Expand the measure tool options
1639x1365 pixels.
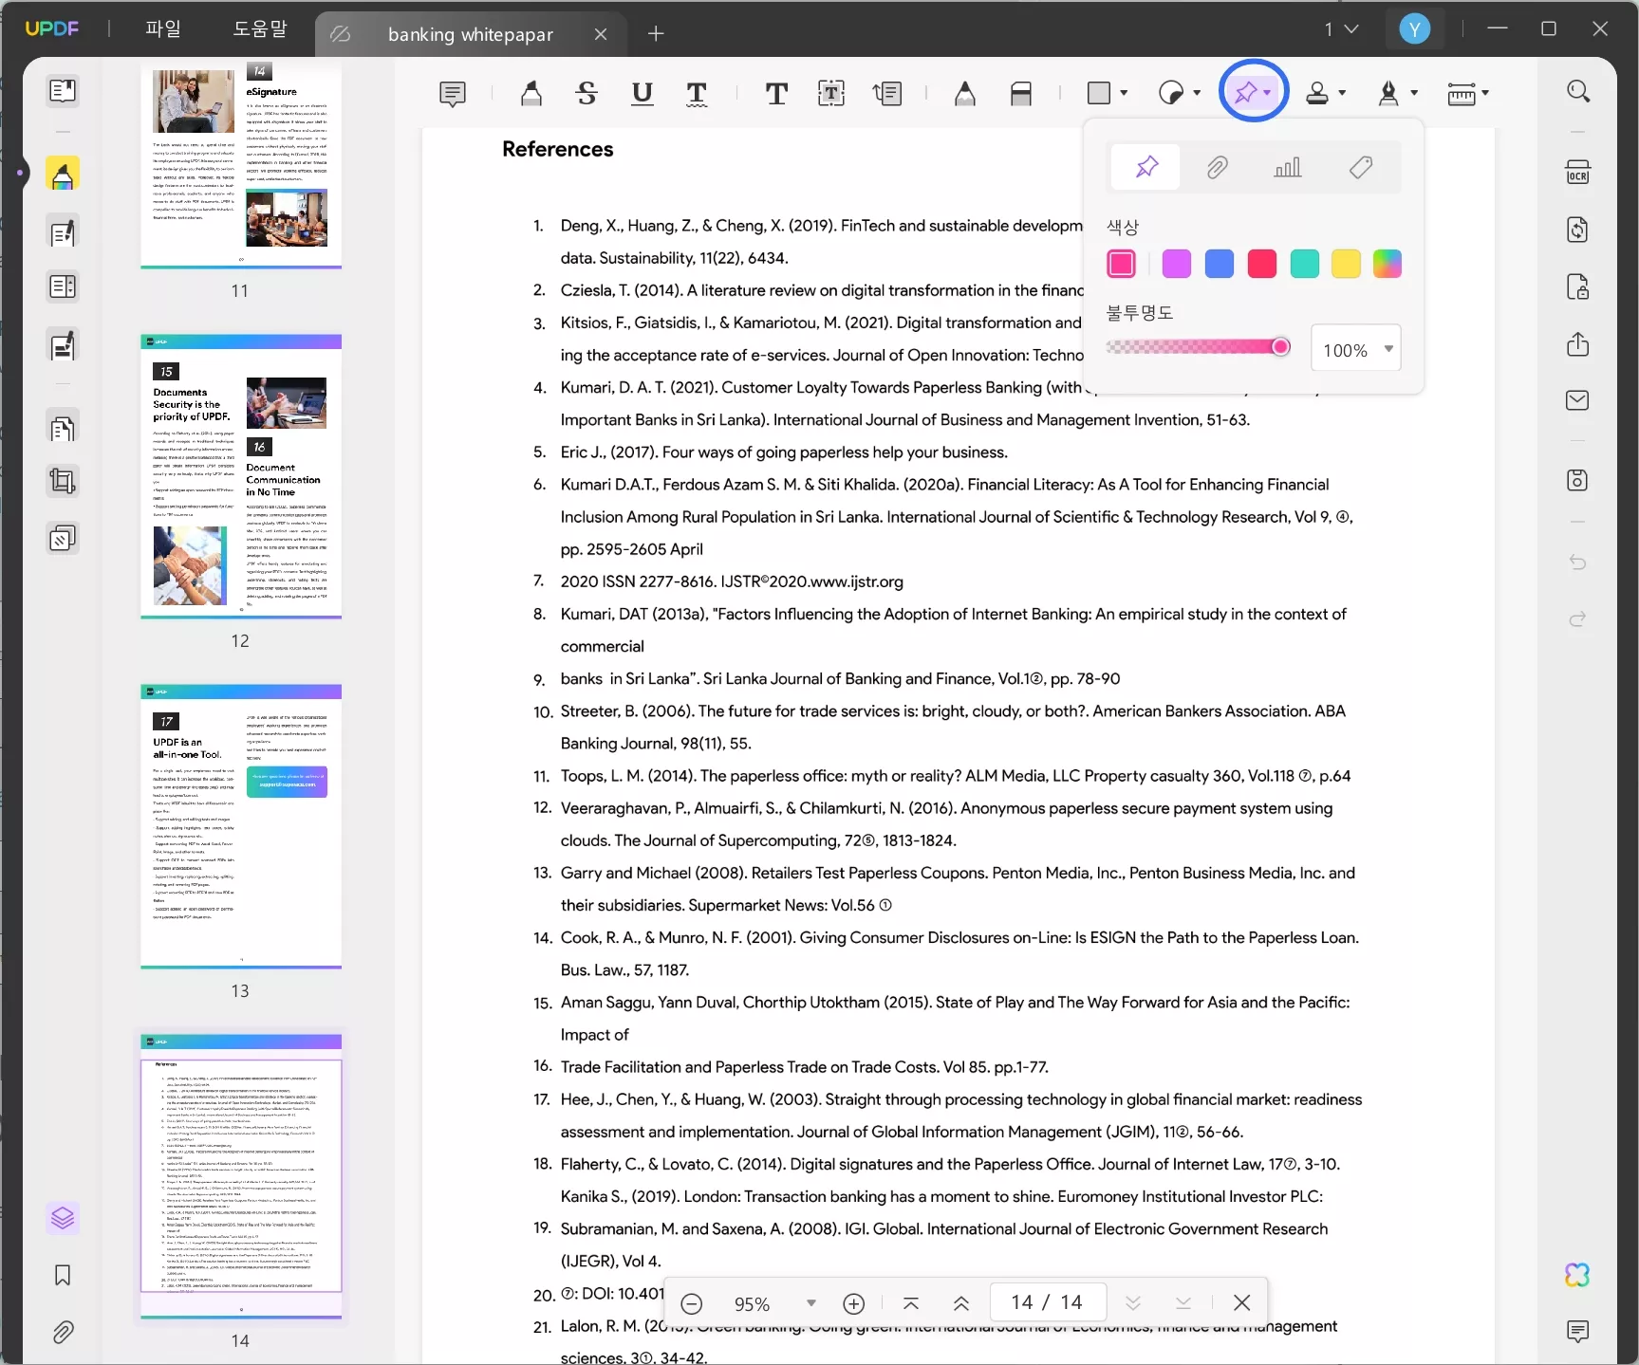click(x=1485, y=93)
